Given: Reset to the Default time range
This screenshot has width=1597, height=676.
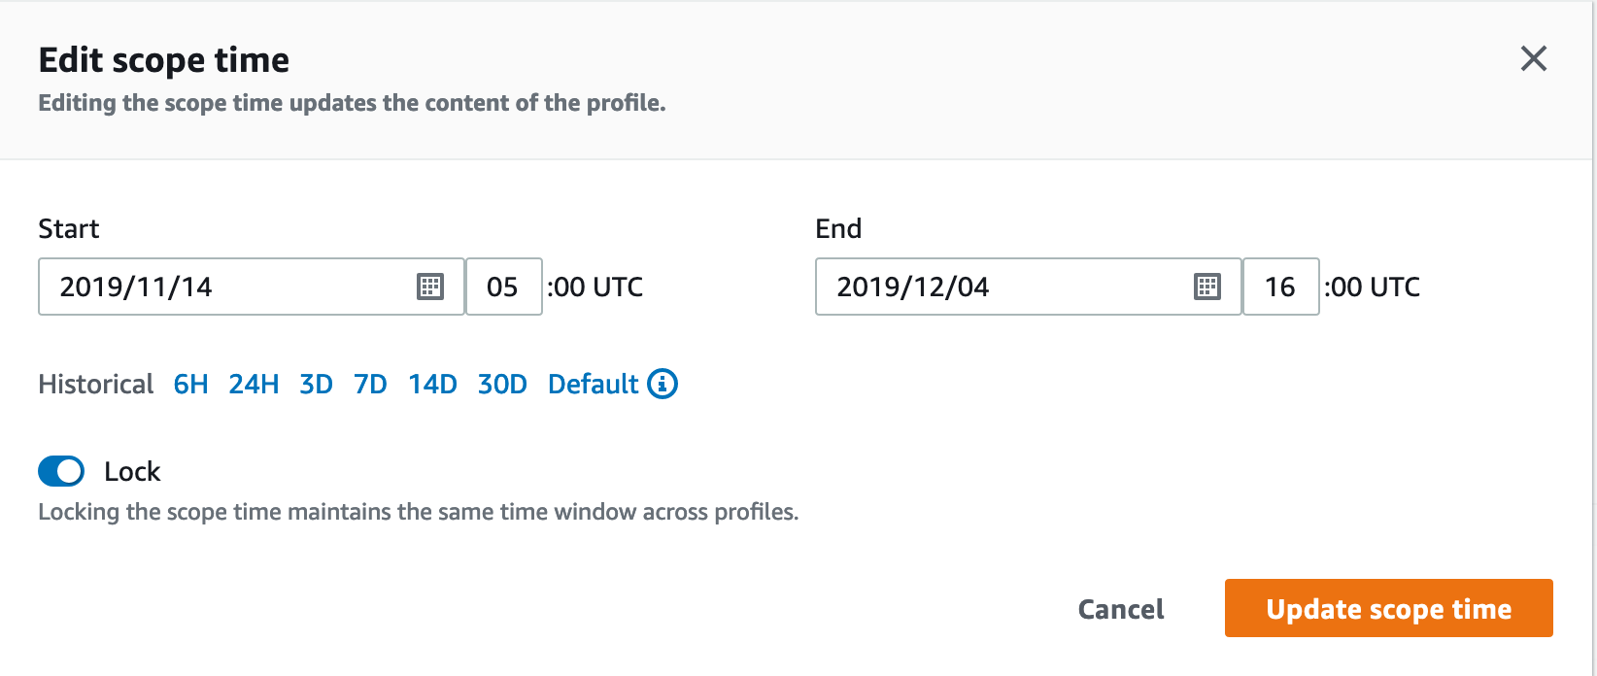Looking at the screenshot, I should [x=593, y=385].
